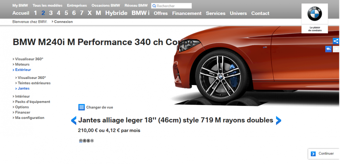Open top-level Visualiseur 360° in sidebar

point(28,59)
